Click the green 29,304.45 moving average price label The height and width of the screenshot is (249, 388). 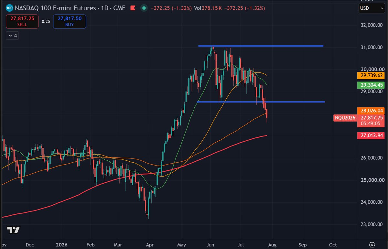click(371, 85)
